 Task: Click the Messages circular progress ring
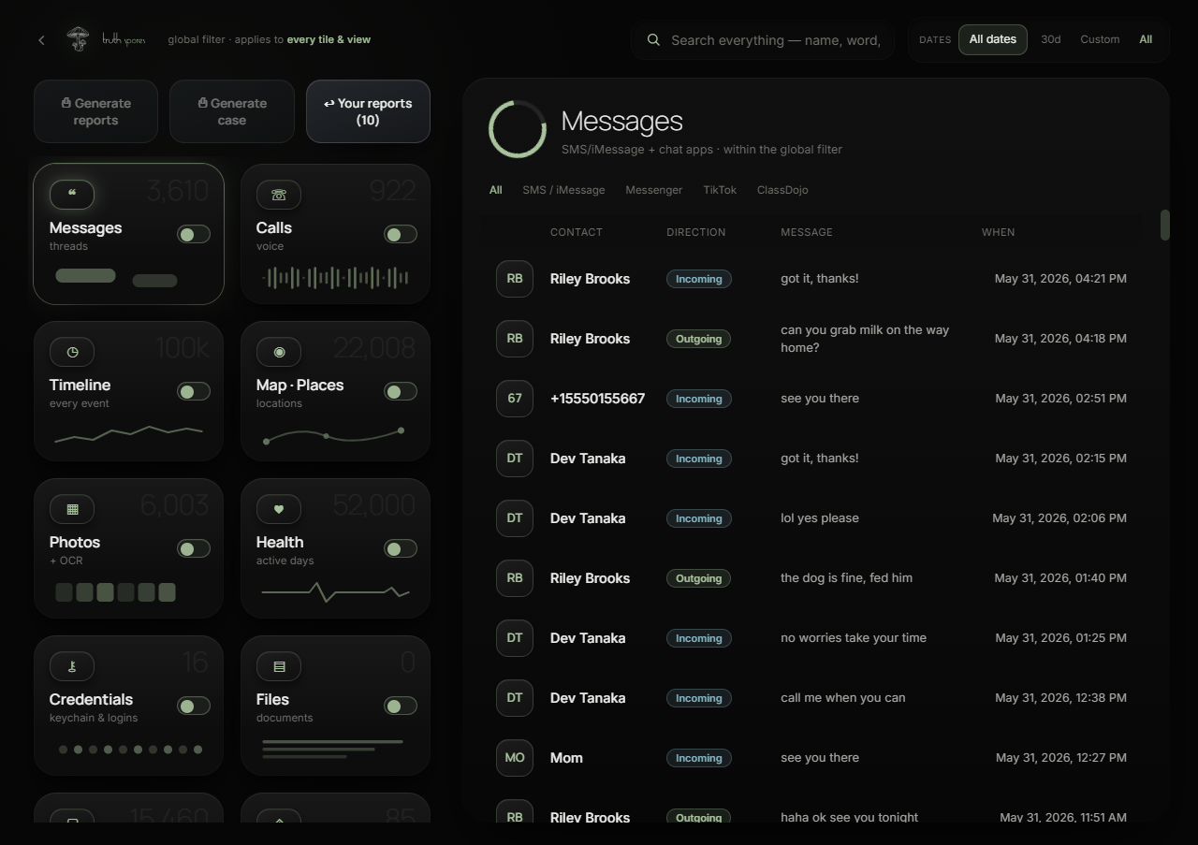click(x=518, y=129)
